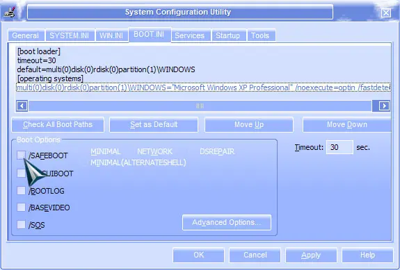Click the OK button

[198, 255]
